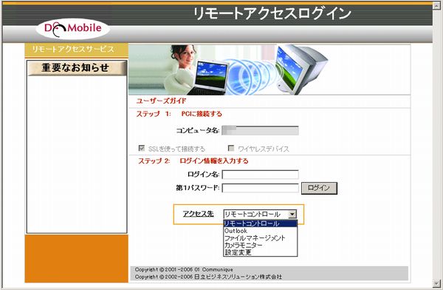Select ファイルマネージメント option
This screenshot has width=443, height=290.
click(x=260, y=238)
